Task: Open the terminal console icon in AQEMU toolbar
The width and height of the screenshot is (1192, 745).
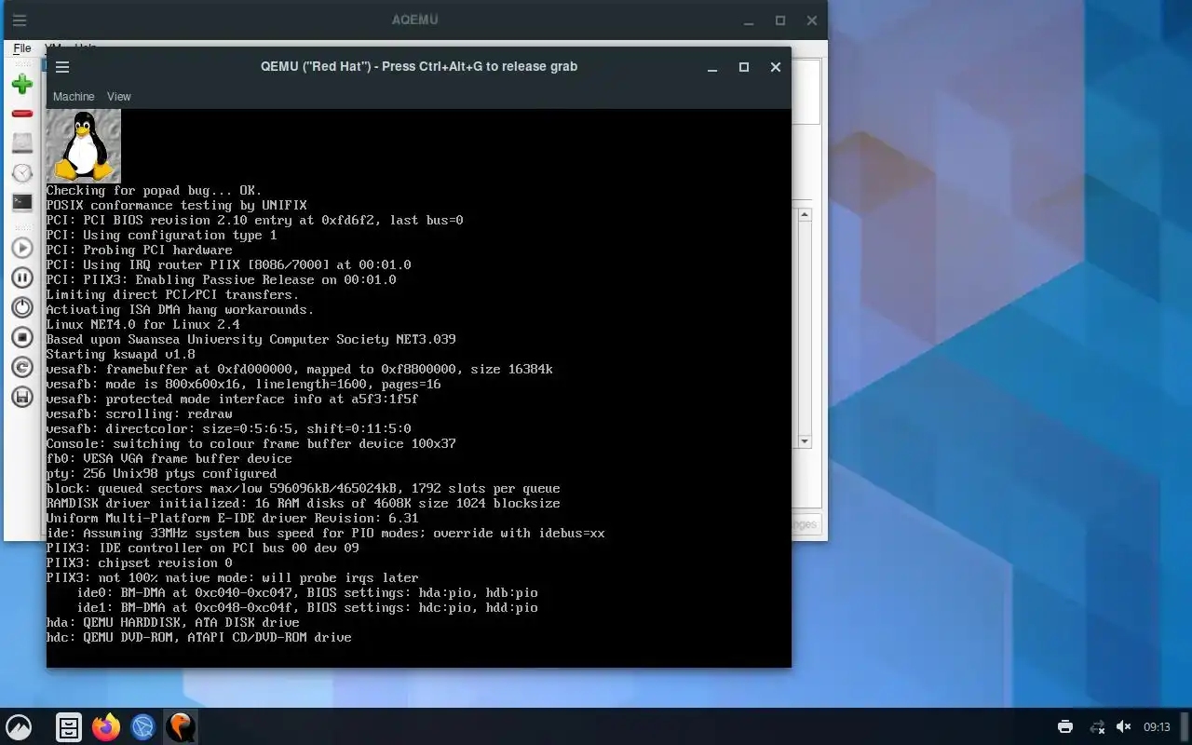Action: coord(22,202)
